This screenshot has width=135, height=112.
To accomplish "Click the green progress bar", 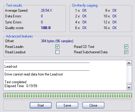I will (x=68, y=96).
